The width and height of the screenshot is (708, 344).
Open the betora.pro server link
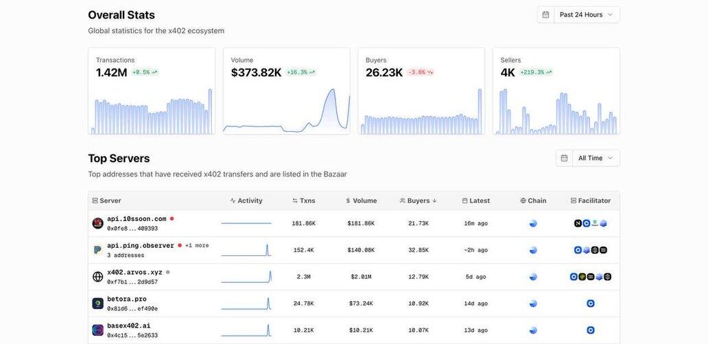pos(127,299)
